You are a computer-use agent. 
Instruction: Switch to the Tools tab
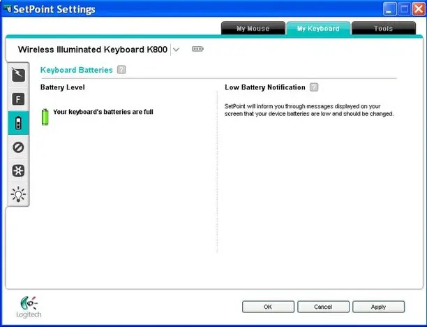pos(384,29)
